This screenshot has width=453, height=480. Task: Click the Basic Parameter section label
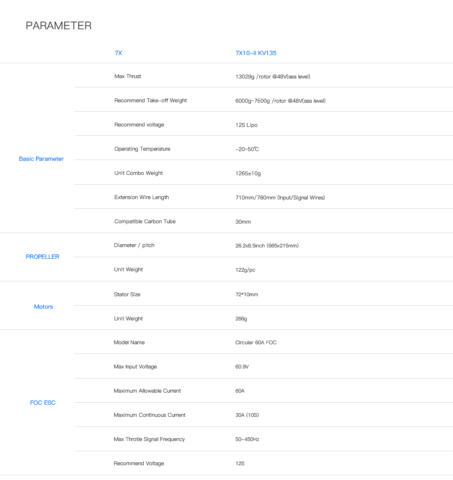(41, 159)
